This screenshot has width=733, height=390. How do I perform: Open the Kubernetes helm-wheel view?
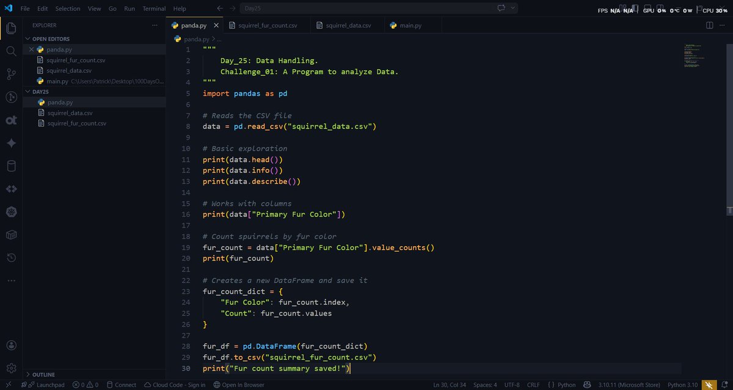point(11,212)
